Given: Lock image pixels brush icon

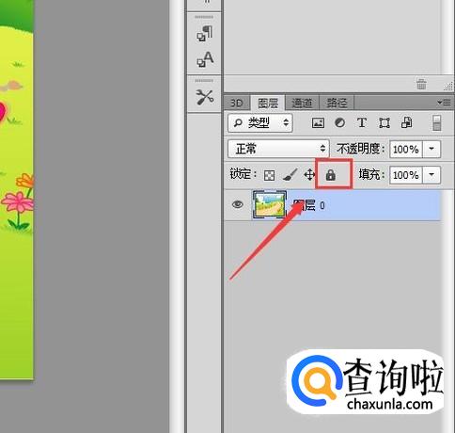Looking at the screenshot, I should click(290, 175).
